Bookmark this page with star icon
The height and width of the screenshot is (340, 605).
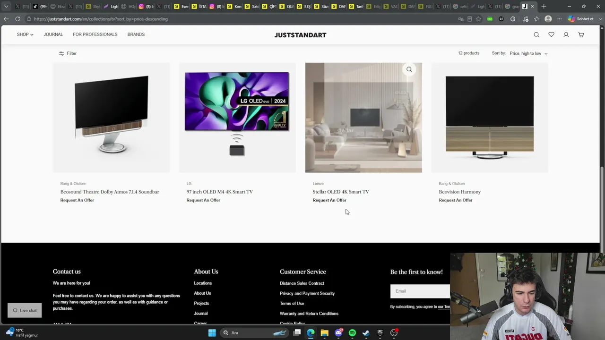[x=479, y=19]
